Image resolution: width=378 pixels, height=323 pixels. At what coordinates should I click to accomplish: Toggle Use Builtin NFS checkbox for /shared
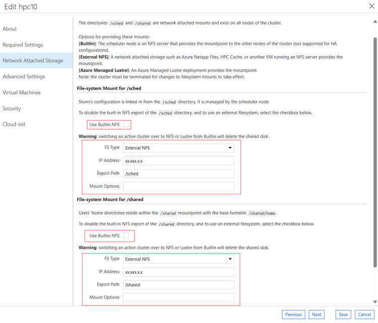tap(126, 235)
